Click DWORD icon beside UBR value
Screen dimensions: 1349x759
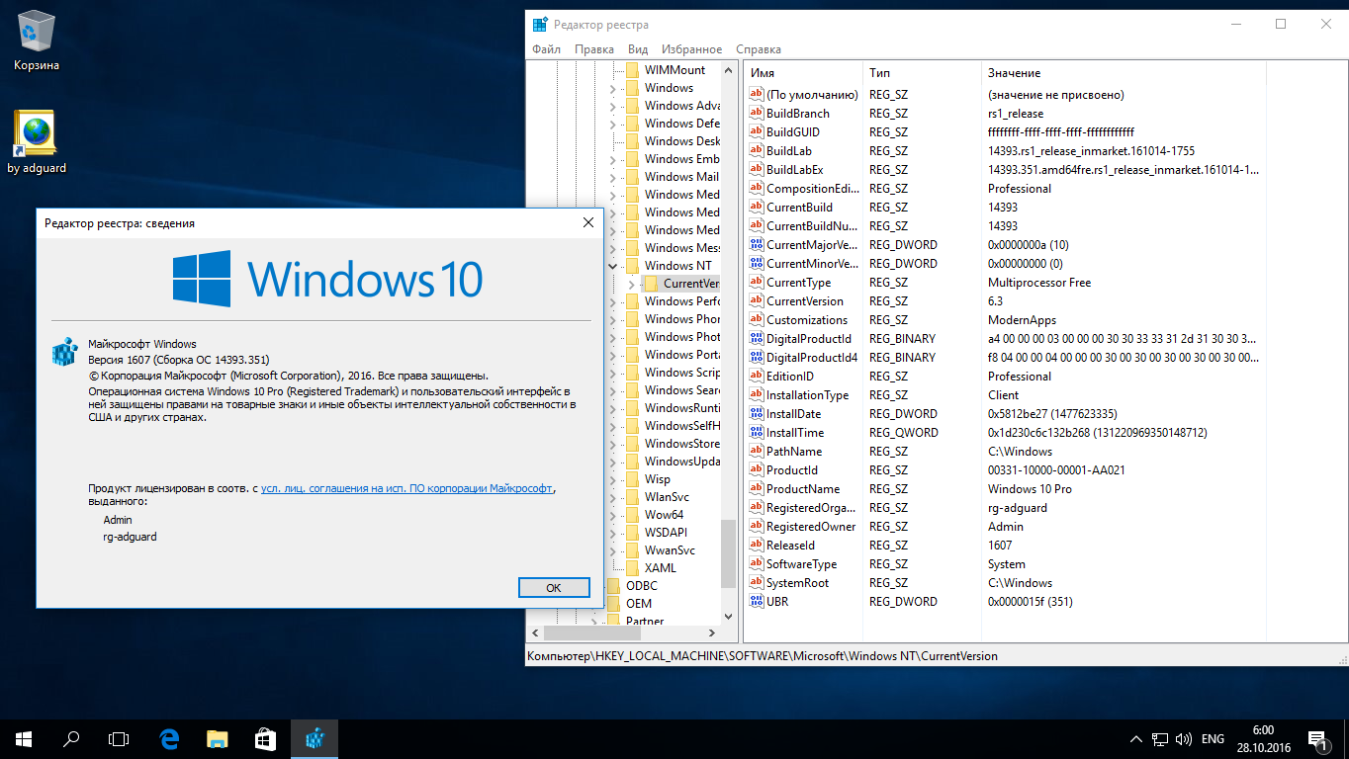point(758,602)
